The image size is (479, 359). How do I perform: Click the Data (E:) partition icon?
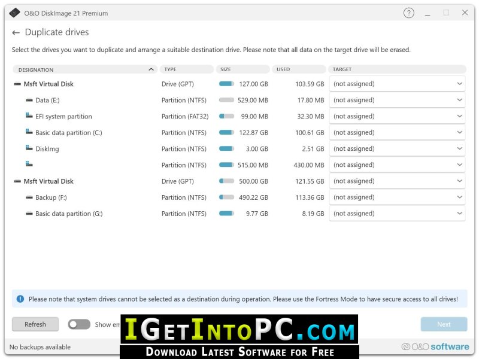click(x=29, y=100)
